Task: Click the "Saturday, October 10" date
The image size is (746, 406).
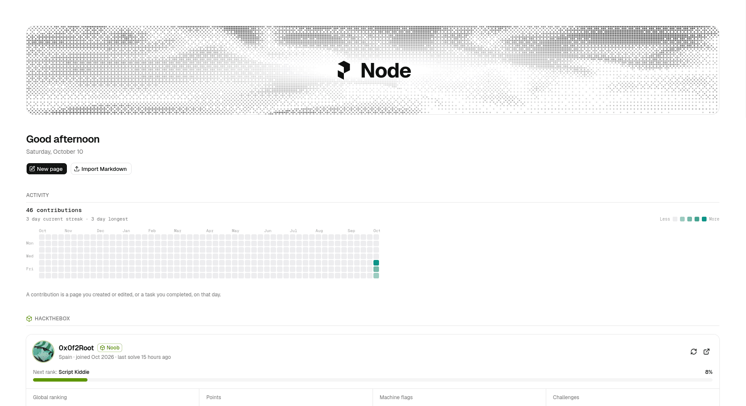Action: (54, 152)
